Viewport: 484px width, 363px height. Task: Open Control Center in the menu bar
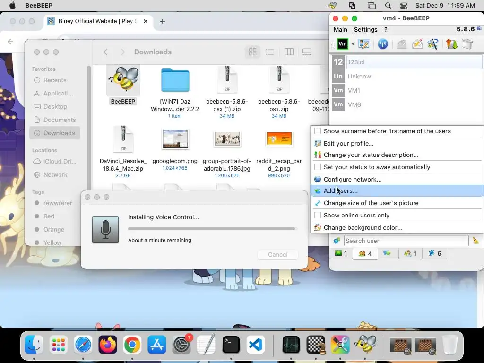click(404, 6)
